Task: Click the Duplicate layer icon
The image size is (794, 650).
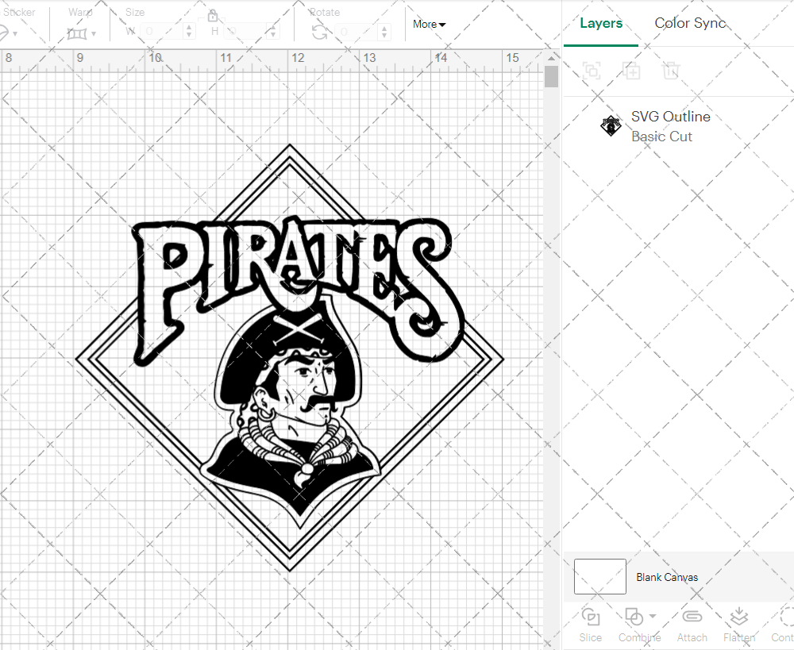Action: pyautogui.click(x=631, y=71)
